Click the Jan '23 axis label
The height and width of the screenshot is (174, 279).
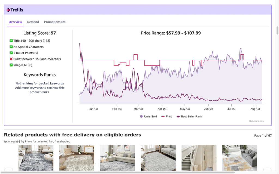(x=93, y=109)
